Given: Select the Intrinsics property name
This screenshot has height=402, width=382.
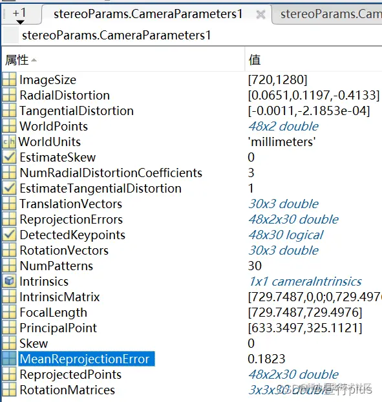Looking at the screenshot, I should point(44,282).
